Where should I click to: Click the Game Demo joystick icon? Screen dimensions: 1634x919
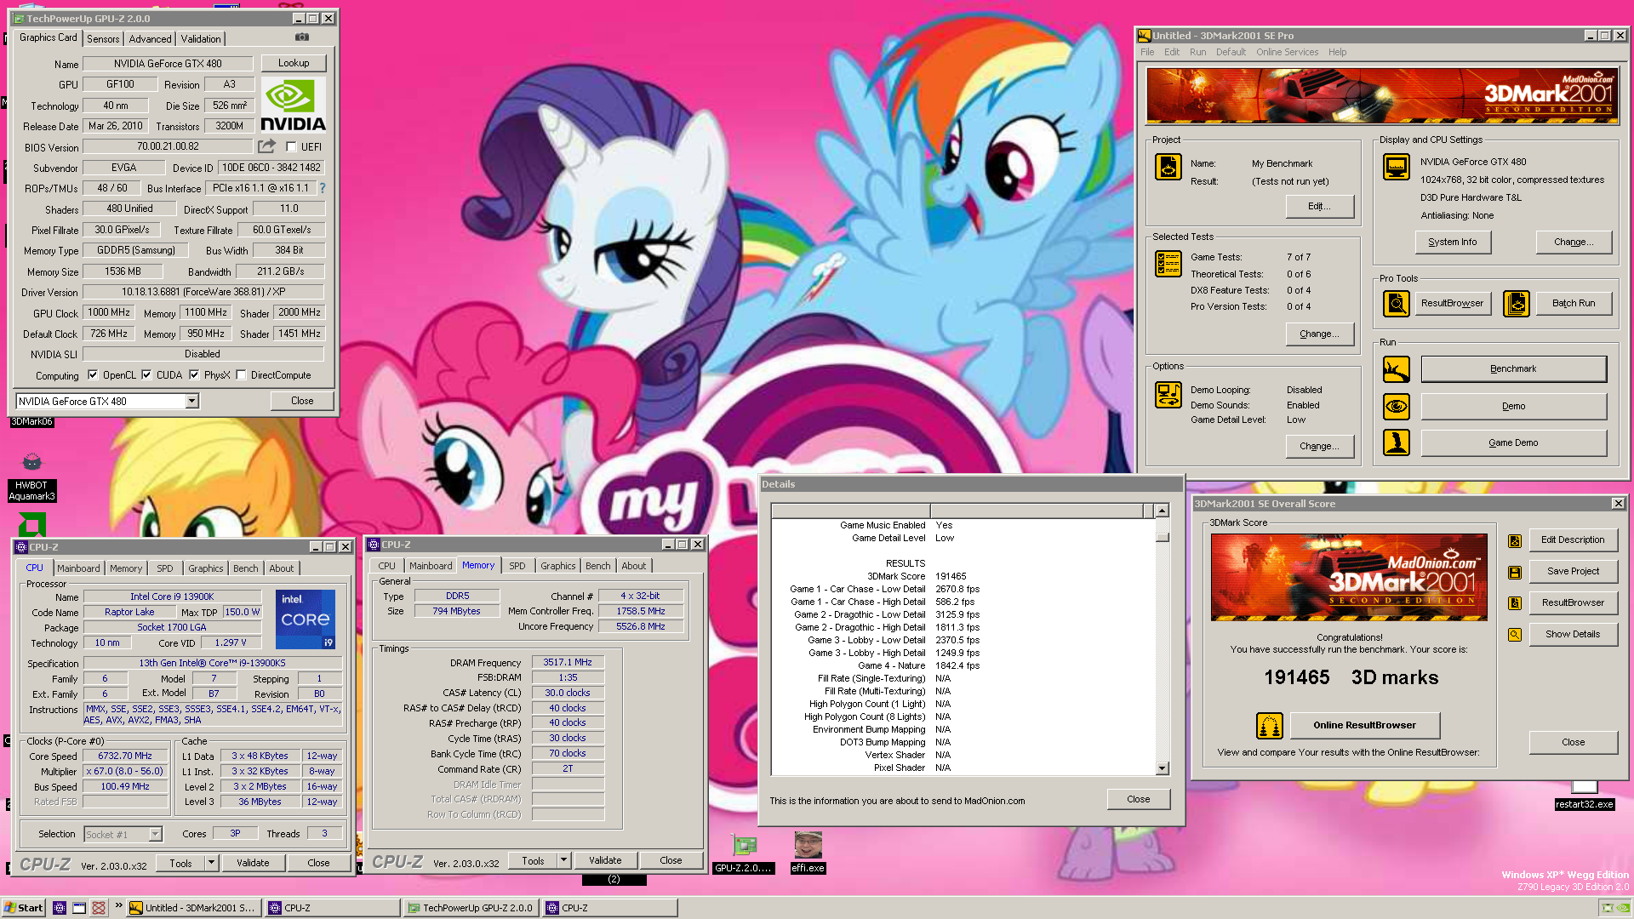point(1397,442)
